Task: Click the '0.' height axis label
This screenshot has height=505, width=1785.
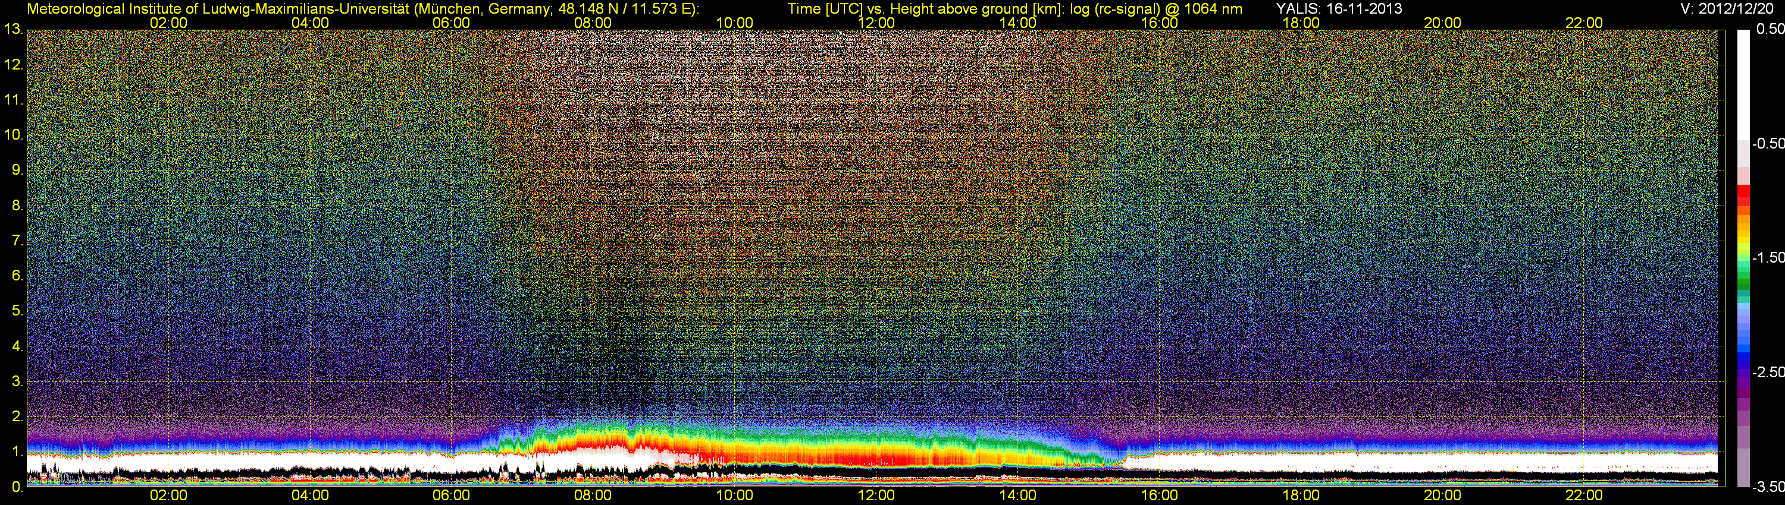Action: click(17, 487)
